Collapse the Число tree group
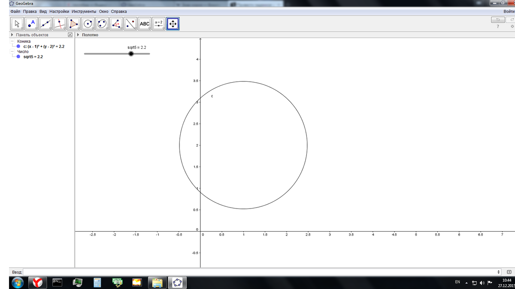This screenshot has width=515, height=289. click(12, 52)
